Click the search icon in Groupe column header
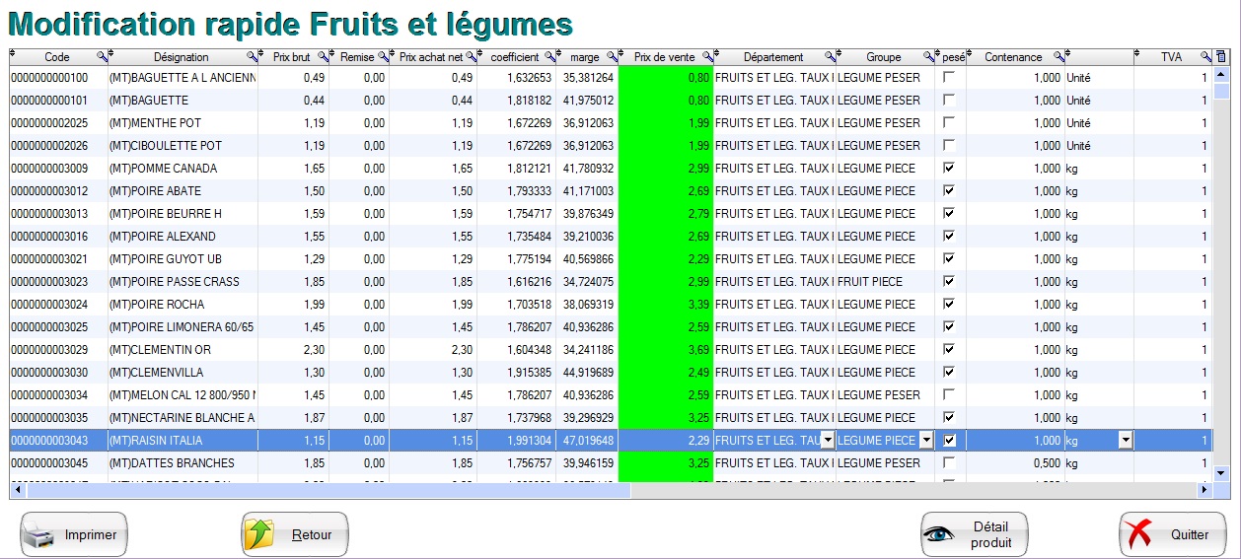This screenshot has width=1241, height=559. click(927, 57)
